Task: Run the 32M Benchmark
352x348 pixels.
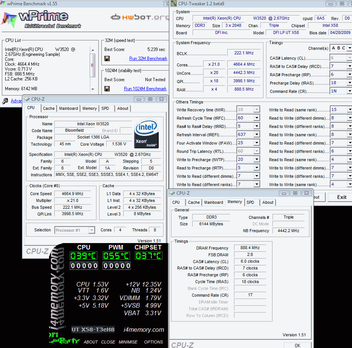Action: 148,59
